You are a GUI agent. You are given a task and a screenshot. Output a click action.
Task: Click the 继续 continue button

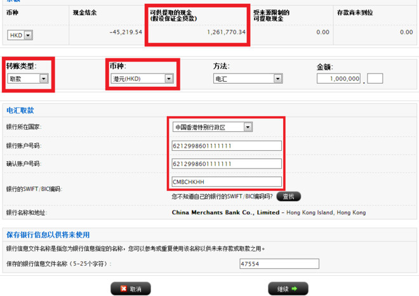click(288, 288)
